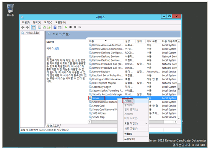
Task: Choose 속성(R) in the context menu
Action: click(x=133, y=134)
